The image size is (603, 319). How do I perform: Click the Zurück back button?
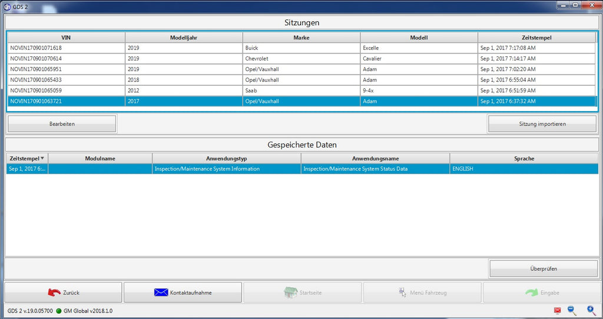[64, 293]
